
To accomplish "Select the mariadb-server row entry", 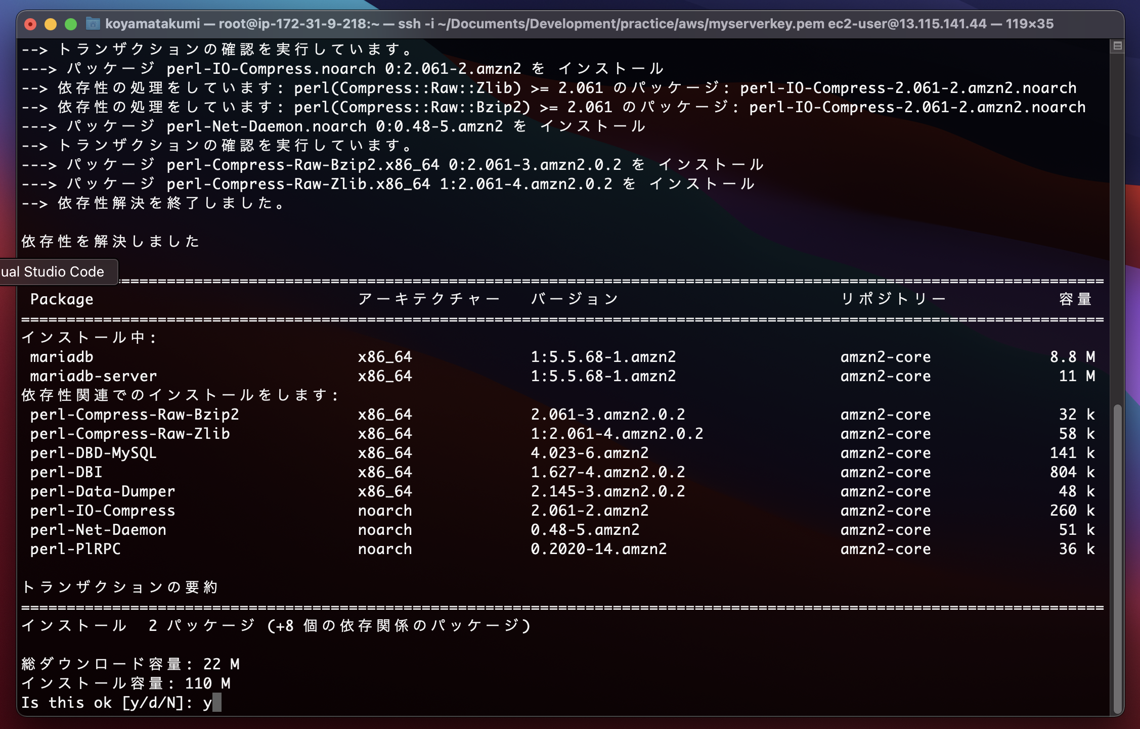I will [x=93, y=376].
